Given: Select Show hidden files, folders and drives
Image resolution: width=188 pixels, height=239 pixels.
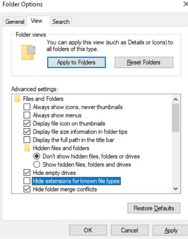Looking at the screenshot, I should (37, 164).
